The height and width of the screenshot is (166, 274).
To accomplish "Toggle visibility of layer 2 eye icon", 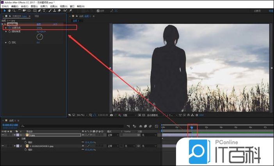I will click(3, 146).
